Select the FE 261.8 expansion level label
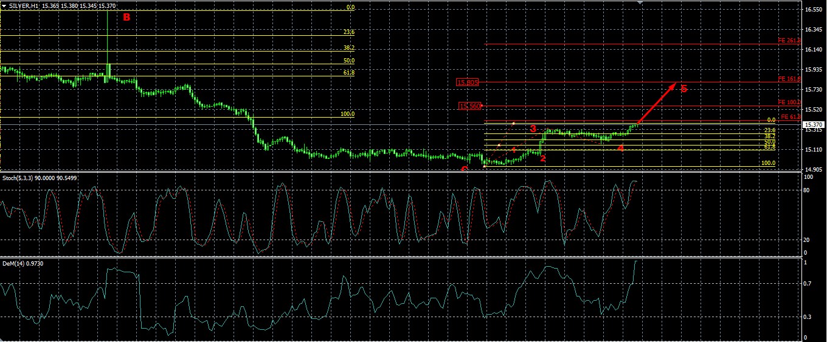 tap(789, 41)
